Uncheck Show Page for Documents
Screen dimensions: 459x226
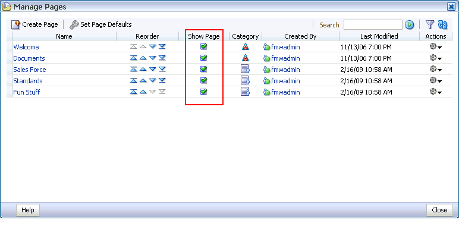coord(204,58)
